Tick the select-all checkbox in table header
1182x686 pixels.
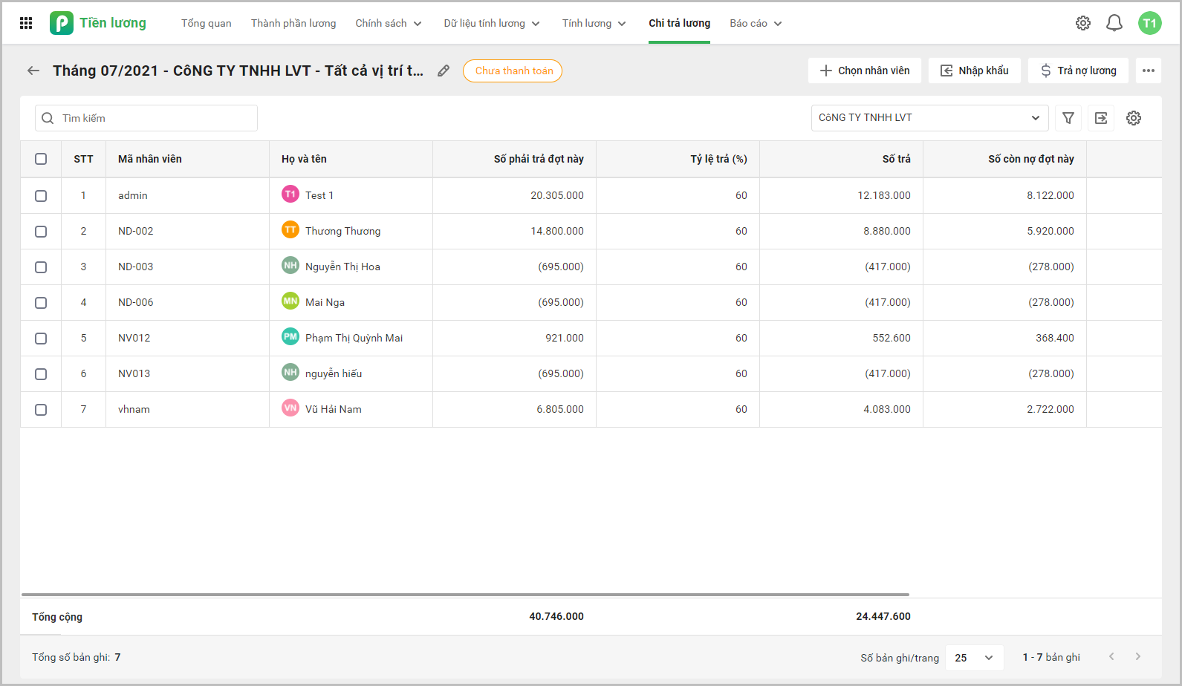(41, 159)
